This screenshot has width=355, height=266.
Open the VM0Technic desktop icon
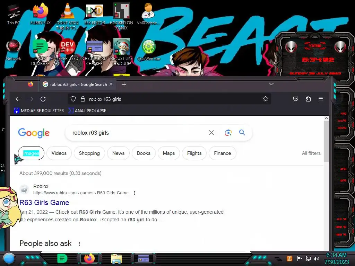148,14
